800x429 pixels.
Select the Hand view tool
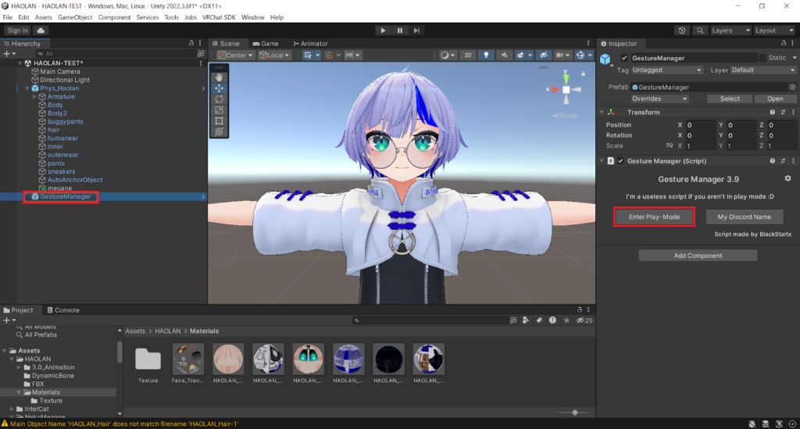[219, 77]
